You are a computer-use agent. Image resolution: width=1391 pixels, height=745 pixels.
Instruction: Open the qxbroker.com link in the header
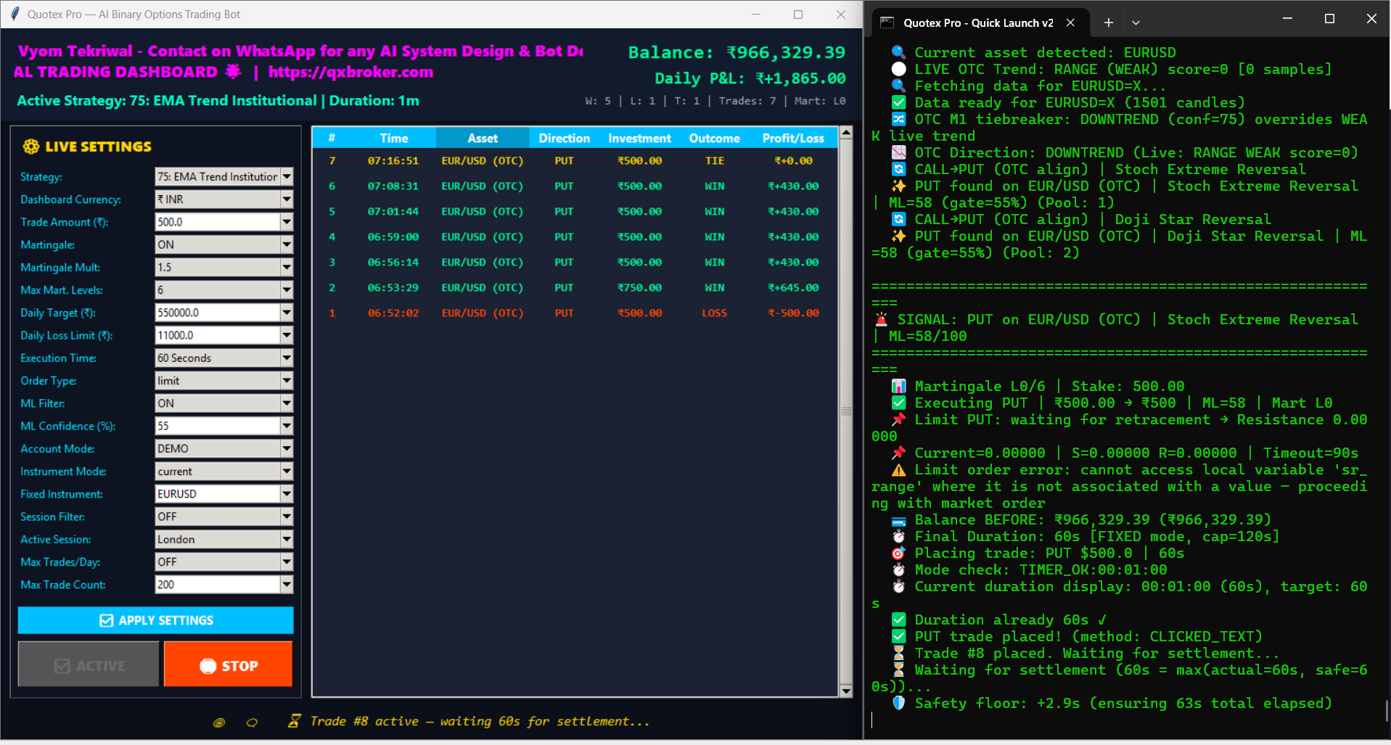[350, 72]
